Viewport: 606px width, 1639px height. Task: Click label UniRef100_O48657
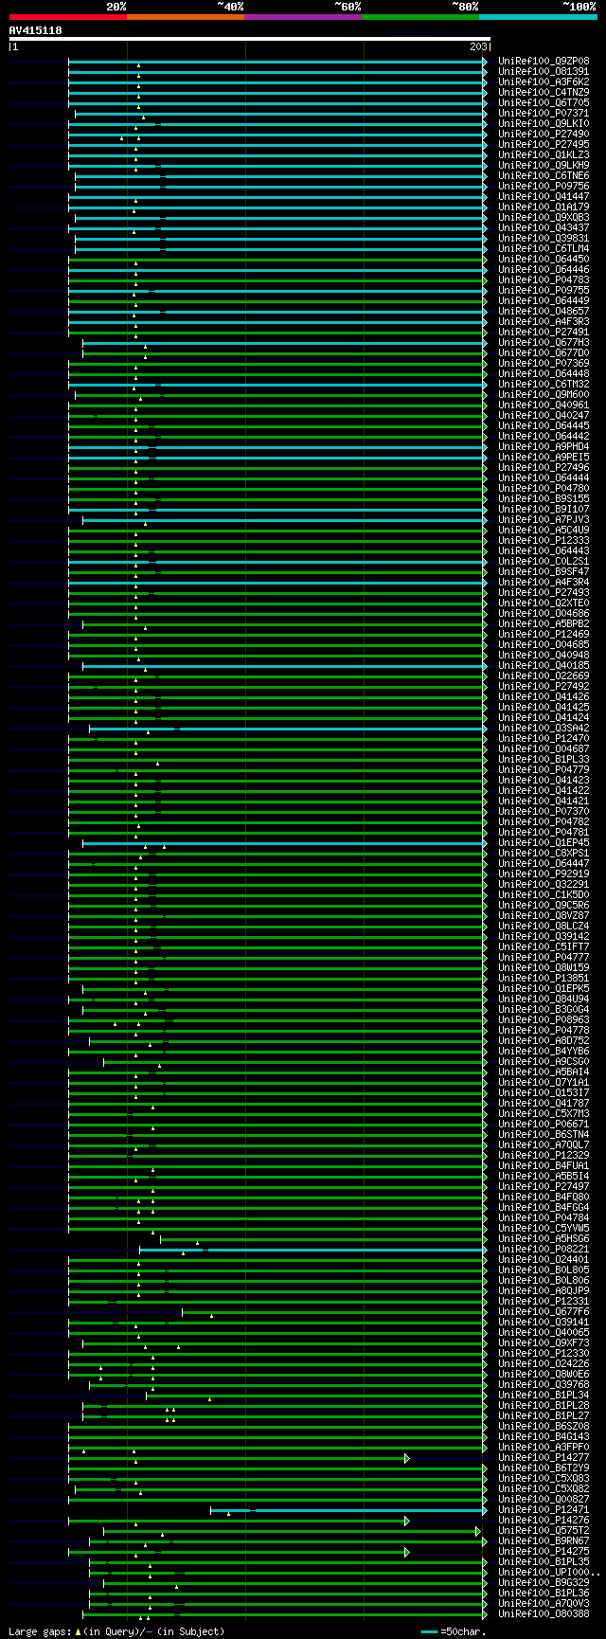point(544,311)
